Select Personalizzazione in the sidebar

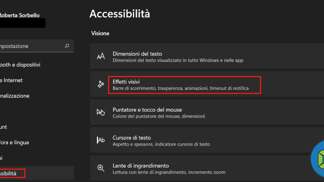(x=15, y=96)
